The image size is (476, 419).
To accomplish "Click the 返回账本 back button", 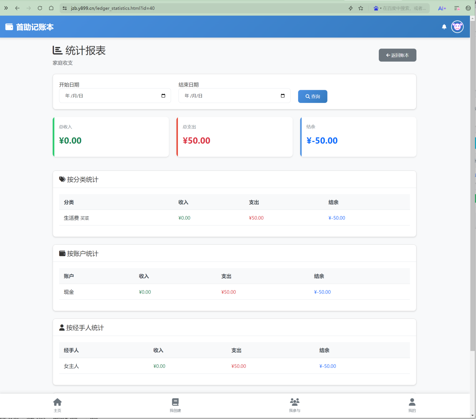I will [397, 55].
